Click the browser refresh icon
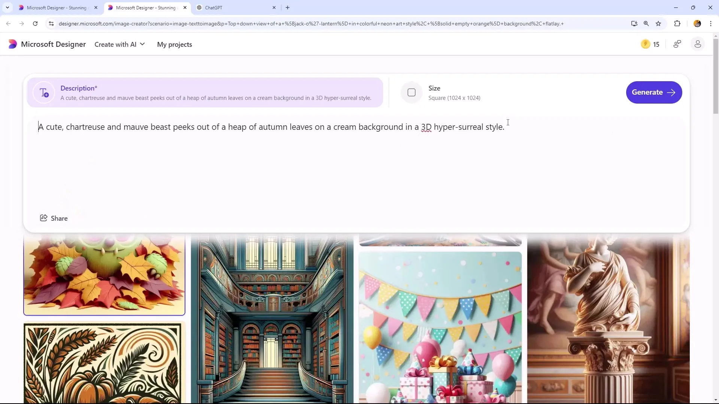The width and height of the screenshot is (719, 404). [35, 23]
